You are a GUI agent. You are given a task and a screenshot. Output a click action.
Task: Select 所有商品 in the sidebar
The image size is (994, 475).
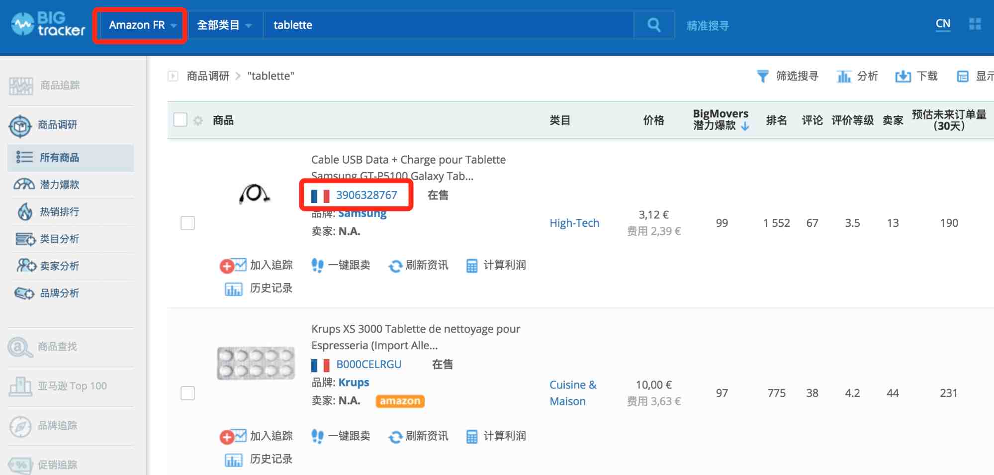point(71,158)
